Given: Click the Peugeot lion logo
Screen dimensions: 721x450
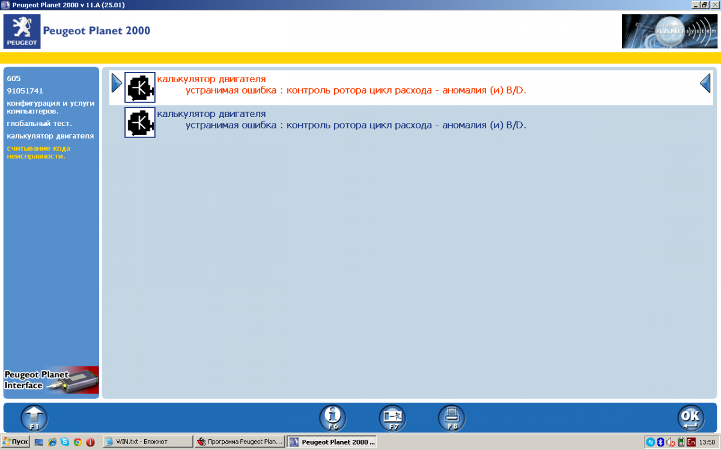Looking at the screenshot, I should point(22,31).
